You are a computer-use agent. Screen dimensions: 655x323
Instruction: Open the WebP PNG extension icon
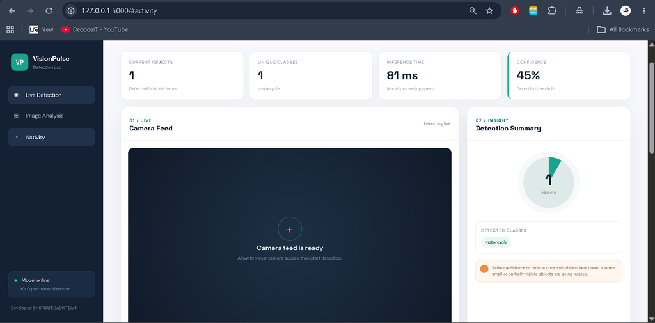533,11
